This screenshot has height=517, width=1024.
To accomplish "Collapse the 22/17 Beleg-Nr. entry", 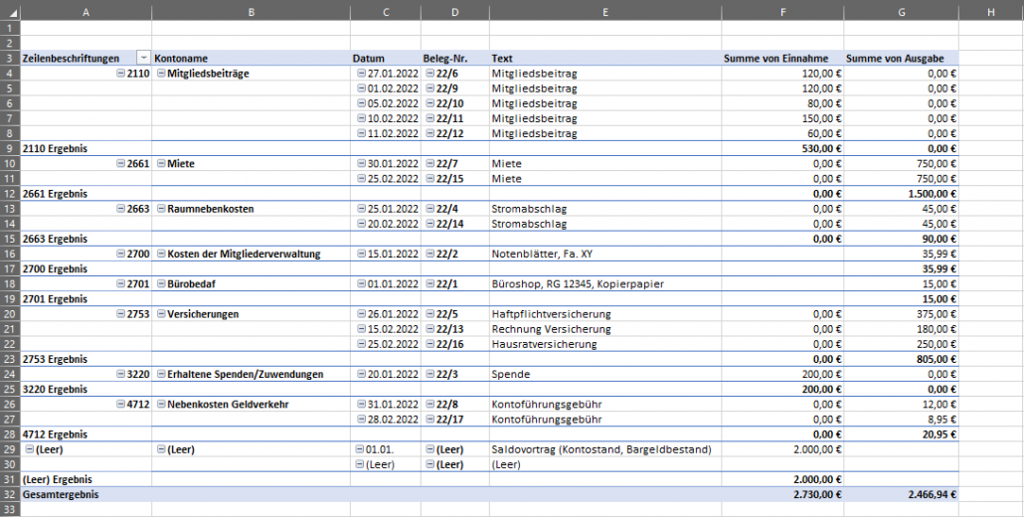I will [x=429, y=419].
